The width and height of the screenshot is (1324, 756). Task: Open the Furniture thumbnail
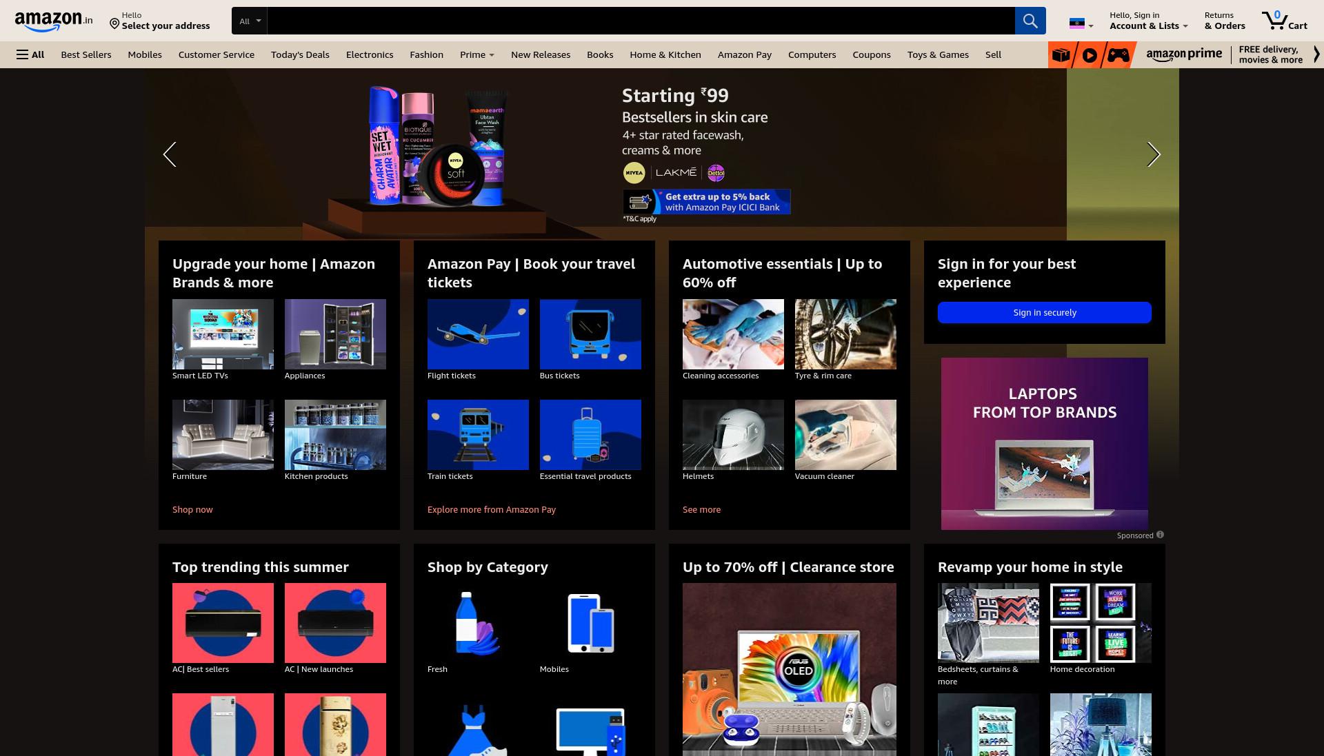[223, 435]
